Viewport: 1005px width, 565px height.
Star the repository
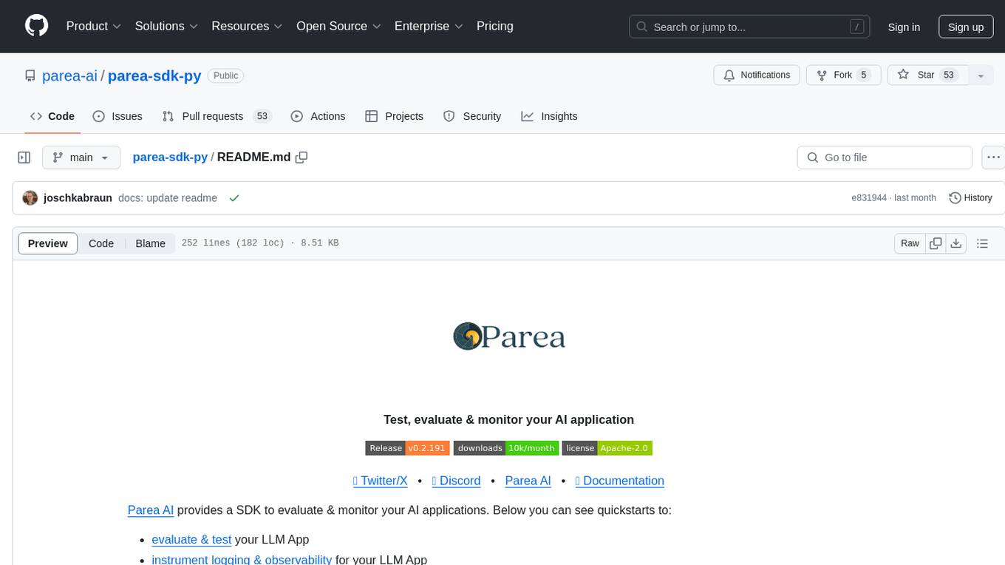click(x=928, y=75)
